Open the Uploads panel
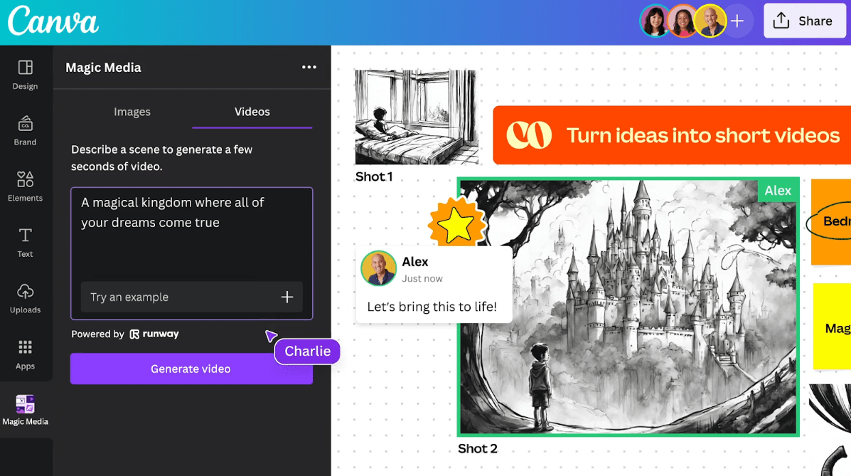Viewport: 851px width, 476px height. pyautogui.click(x=25, y=297)
